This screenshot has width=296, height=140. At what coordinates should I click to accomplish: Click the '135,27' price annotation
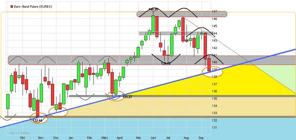(127, 97)
